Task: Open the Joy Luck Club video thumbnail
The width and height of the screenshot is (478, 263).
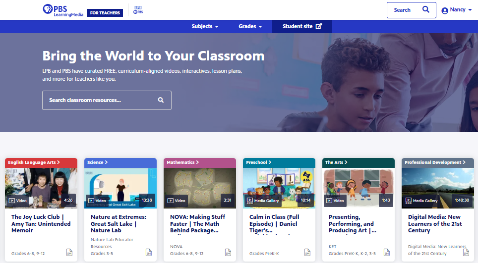Action: point(41,188)
